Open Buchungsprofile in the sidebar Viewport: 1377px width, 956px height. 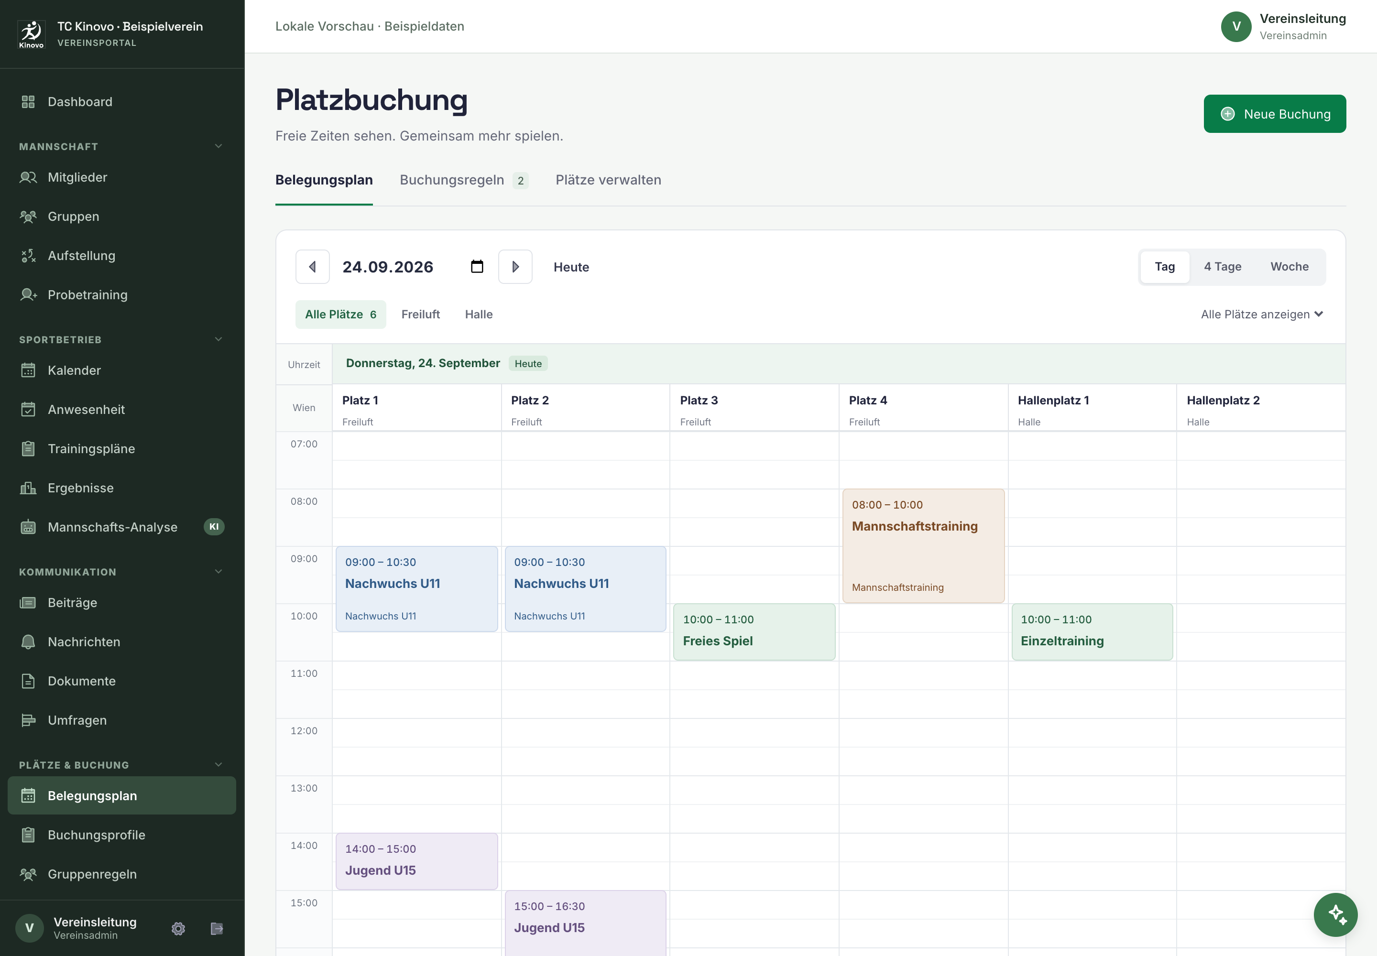tap(121, 835)
